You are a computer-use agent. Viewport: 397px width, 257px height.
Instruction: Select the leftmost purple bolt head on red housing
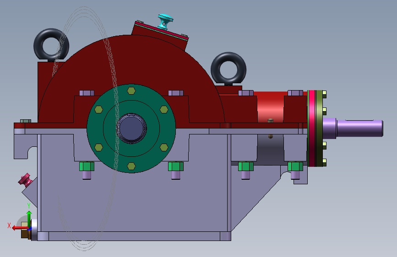87,93
